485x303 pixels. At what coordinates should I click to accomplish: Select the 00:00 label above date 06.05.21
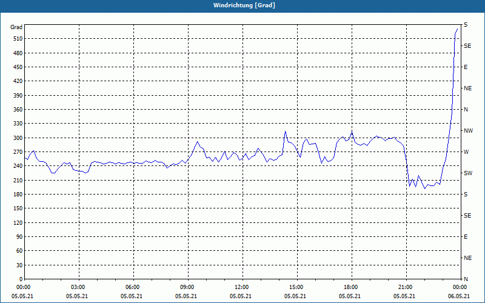[x=461, y=287]
